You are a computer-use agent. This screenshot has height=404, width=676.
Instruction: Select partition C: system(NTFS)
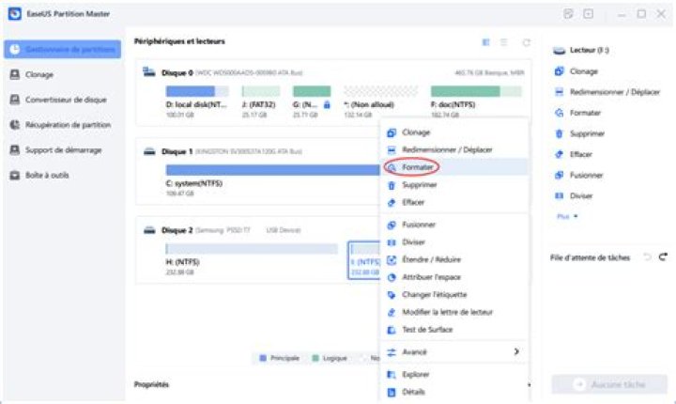[x=272, y=180]
